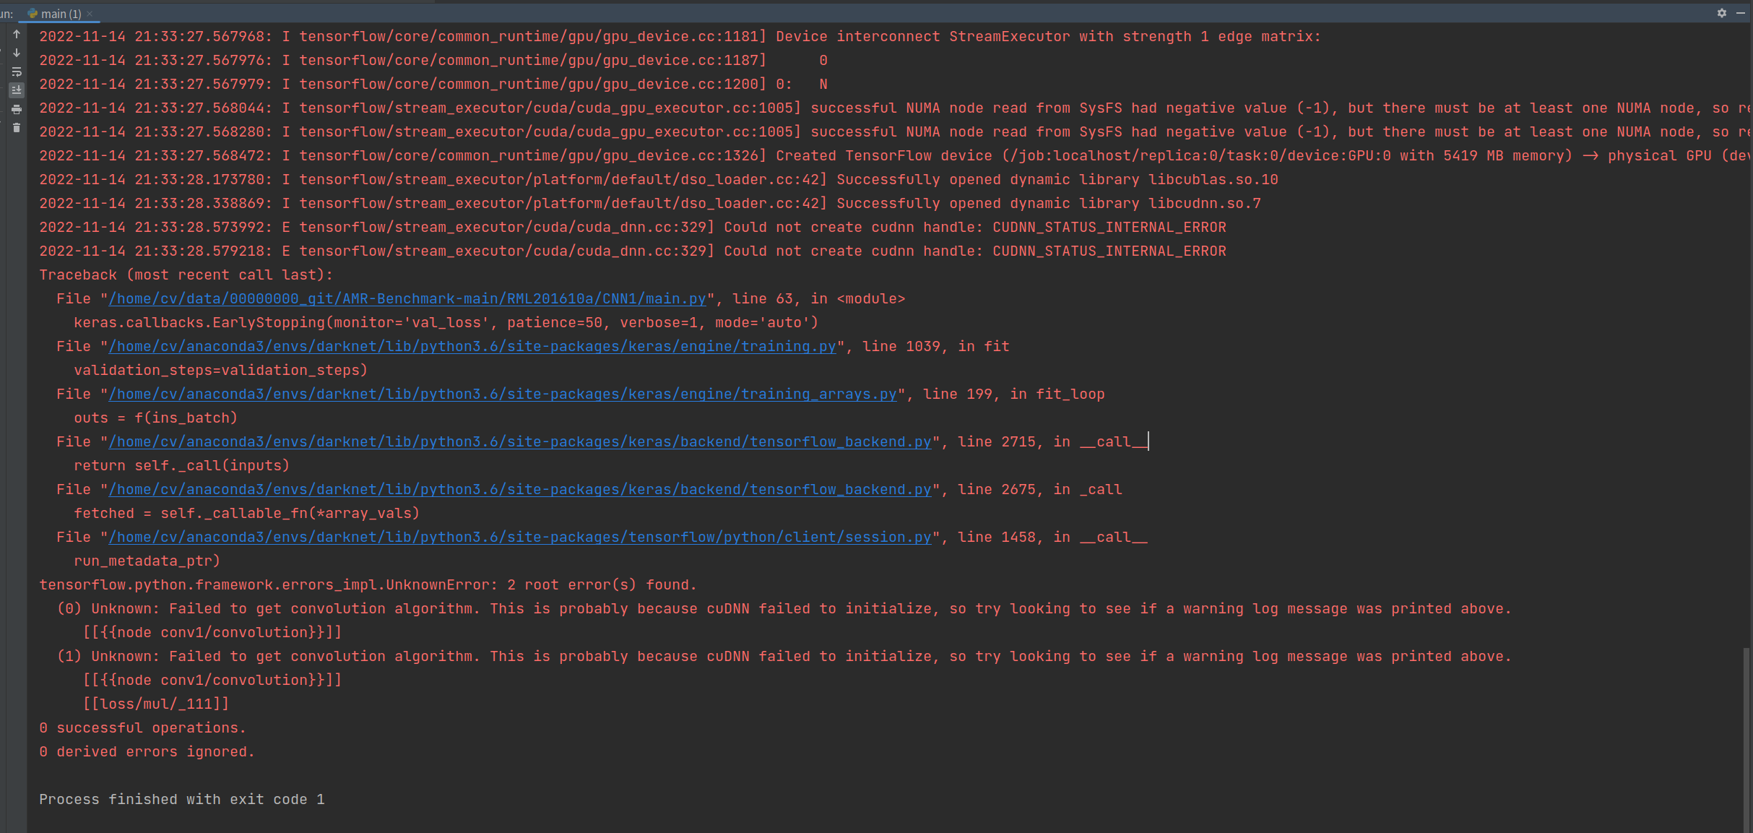Click the '(0) Unknown: Failed to get convolution' line
The image size is (1753, 833).
(784, 608)
